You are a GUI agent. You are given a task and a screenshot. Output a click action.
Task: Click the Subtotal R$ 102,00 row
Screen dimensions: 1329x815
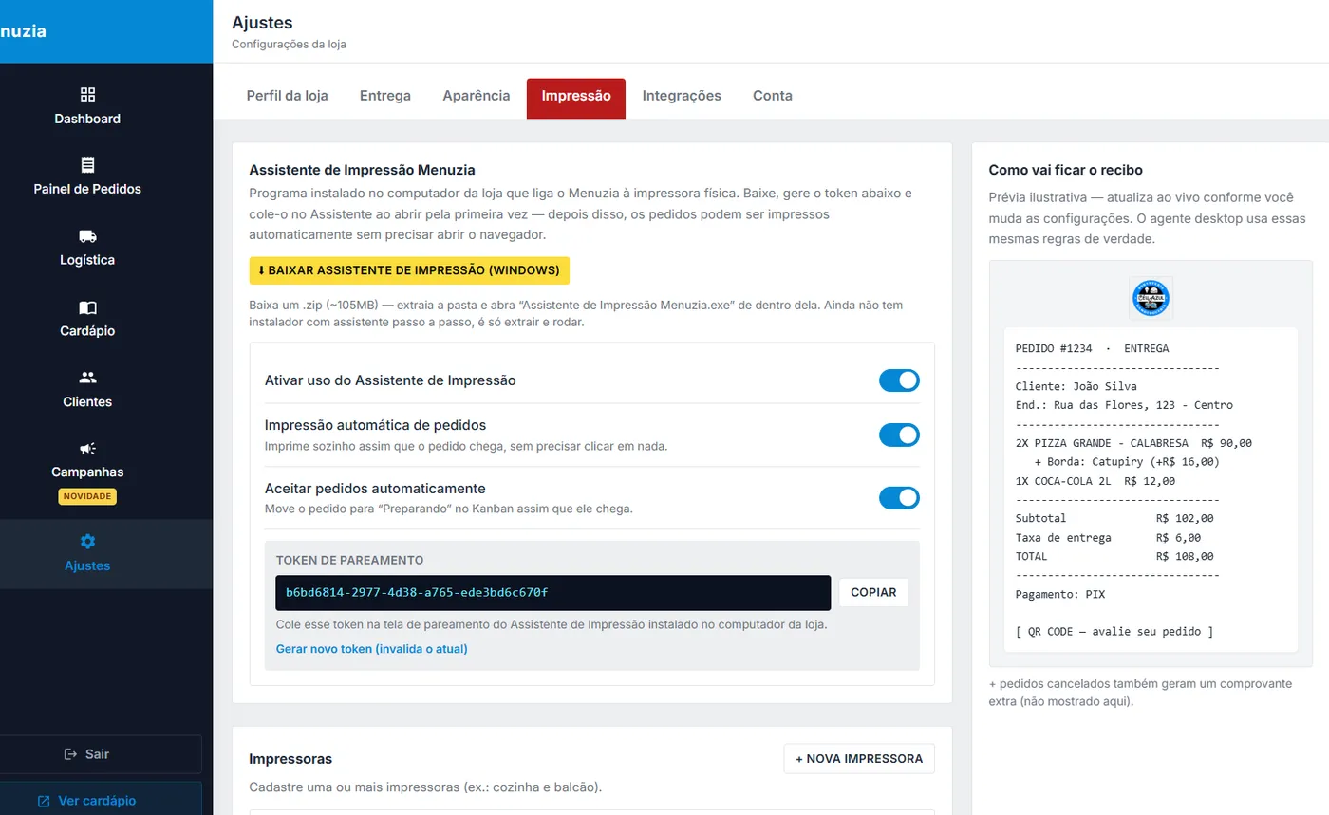(1114, 519)
